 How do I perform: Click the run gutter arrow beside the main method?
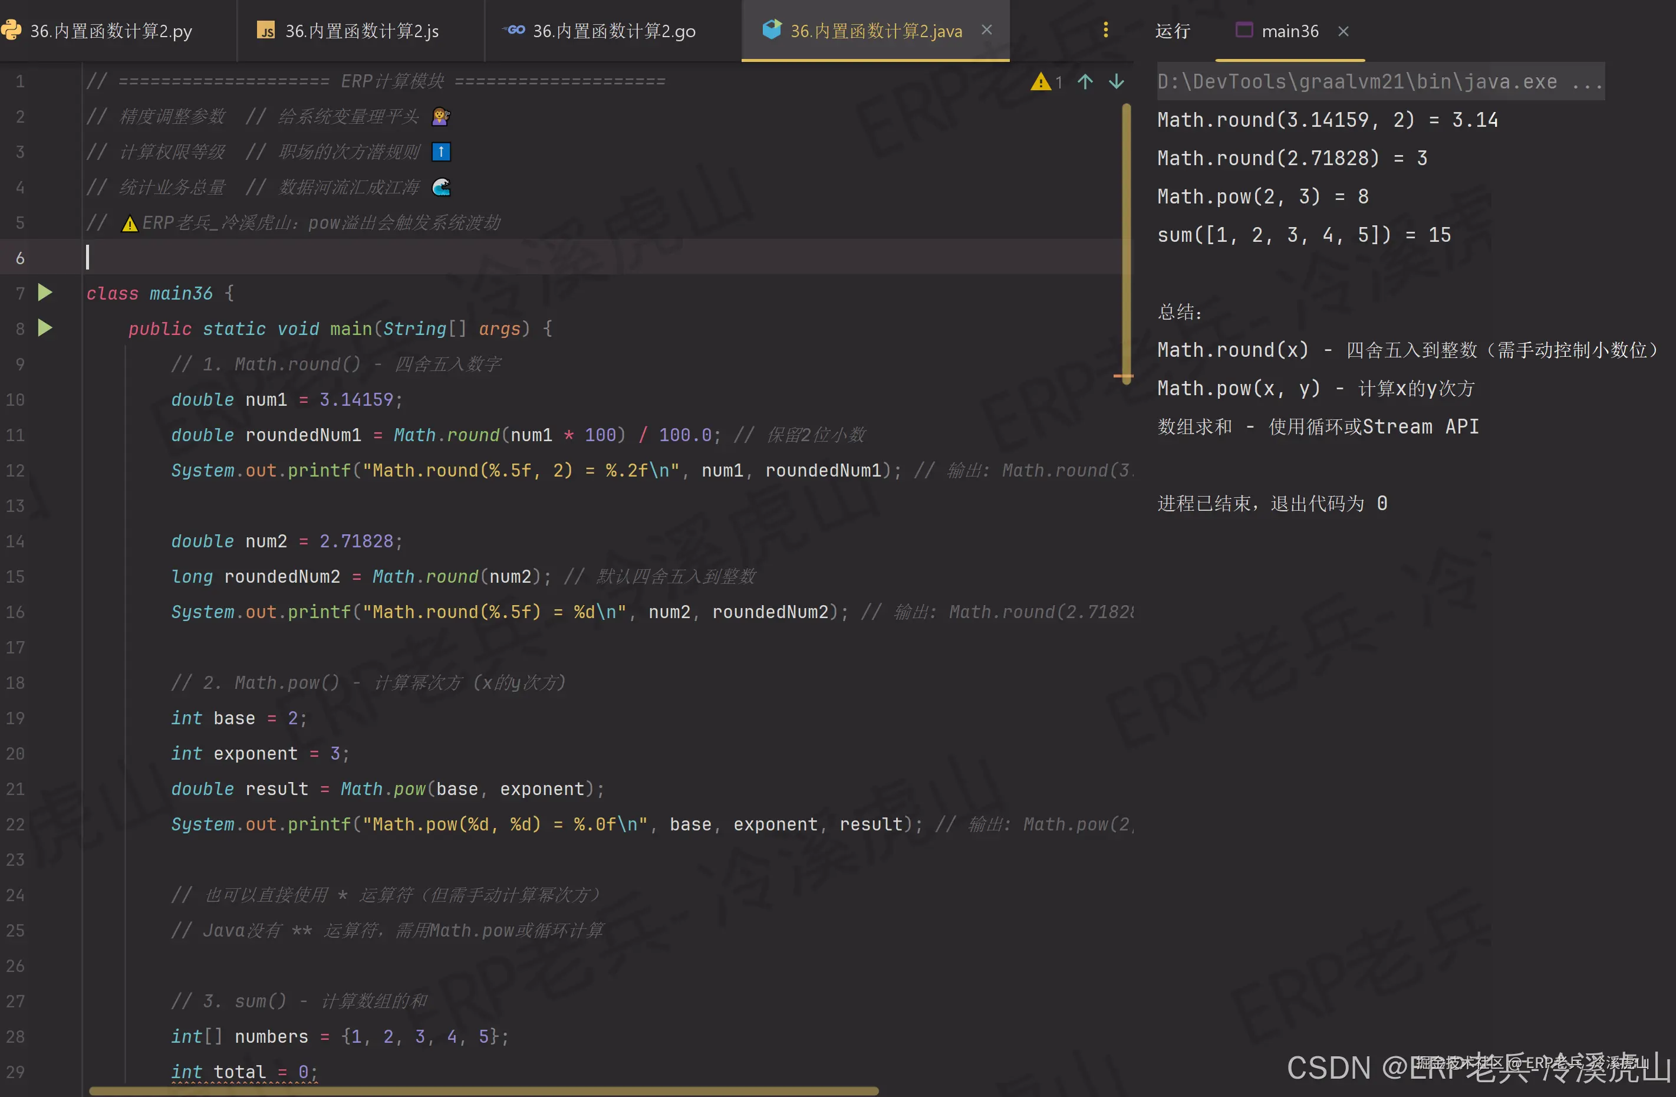click(45, 327)
